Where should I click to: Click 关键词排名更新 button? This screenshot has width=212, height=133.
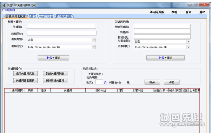tap(25, 81)
